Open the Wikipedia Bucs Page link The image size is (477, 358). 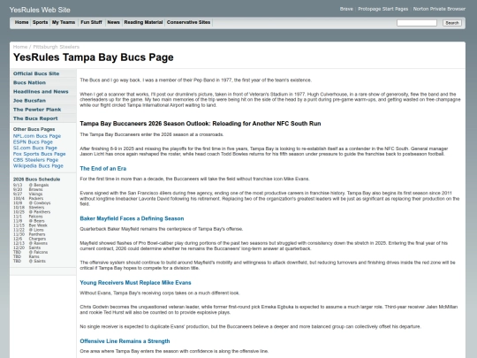[x=38, y=166]
